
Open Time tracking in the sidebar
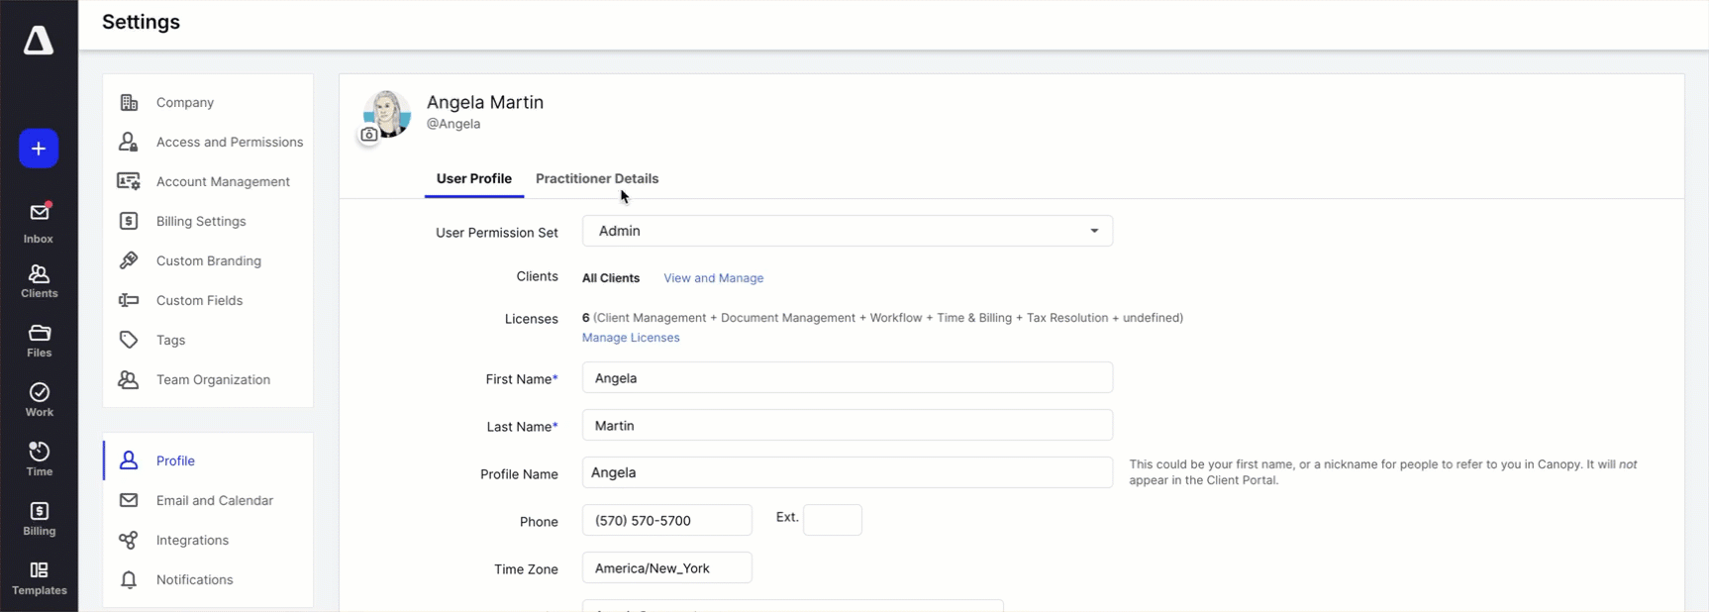[x=39, y=459]
